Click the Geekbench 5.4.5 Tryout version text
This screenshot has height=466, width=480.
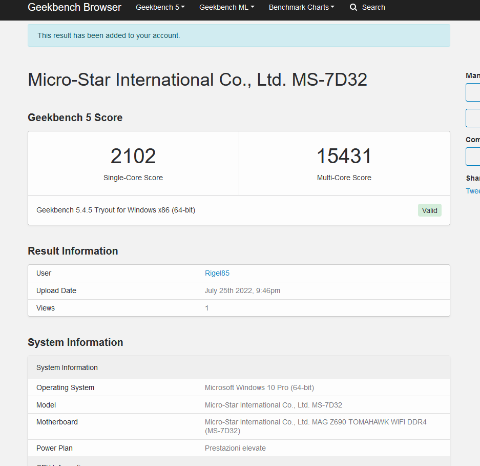[x=116, y=210]
